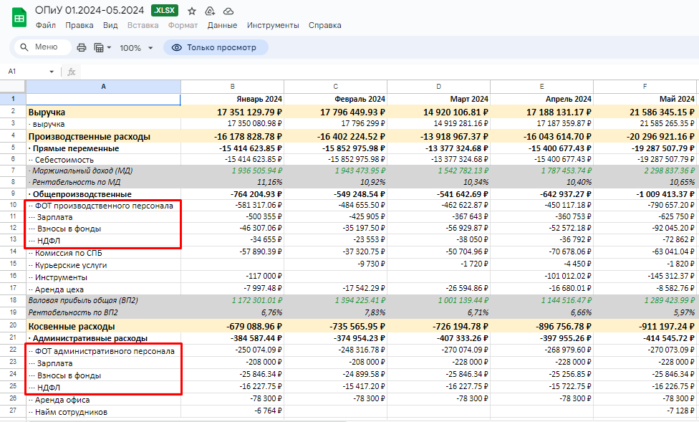Click the fx formula icon
This screenshot has height=422, width=699.
[x=72, y=72]
